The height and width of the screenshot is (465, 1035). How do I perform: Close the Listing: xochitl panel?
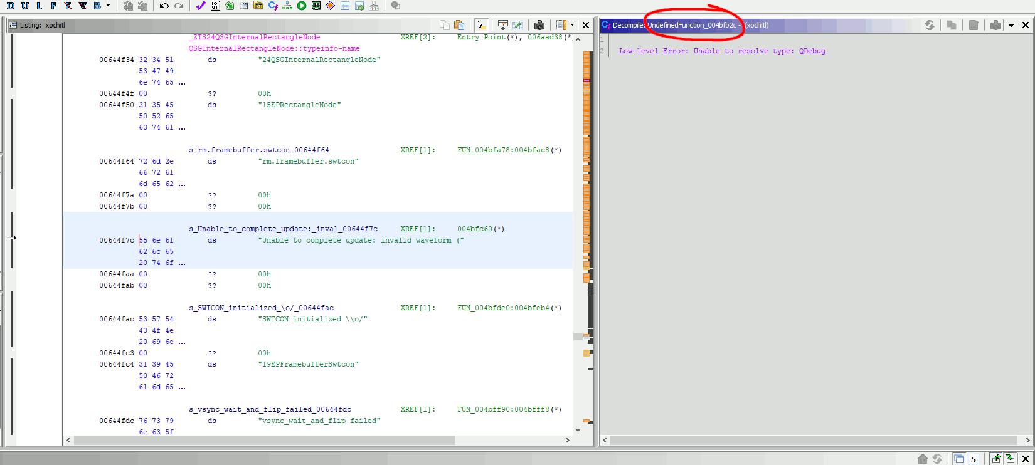click(586, 25)
